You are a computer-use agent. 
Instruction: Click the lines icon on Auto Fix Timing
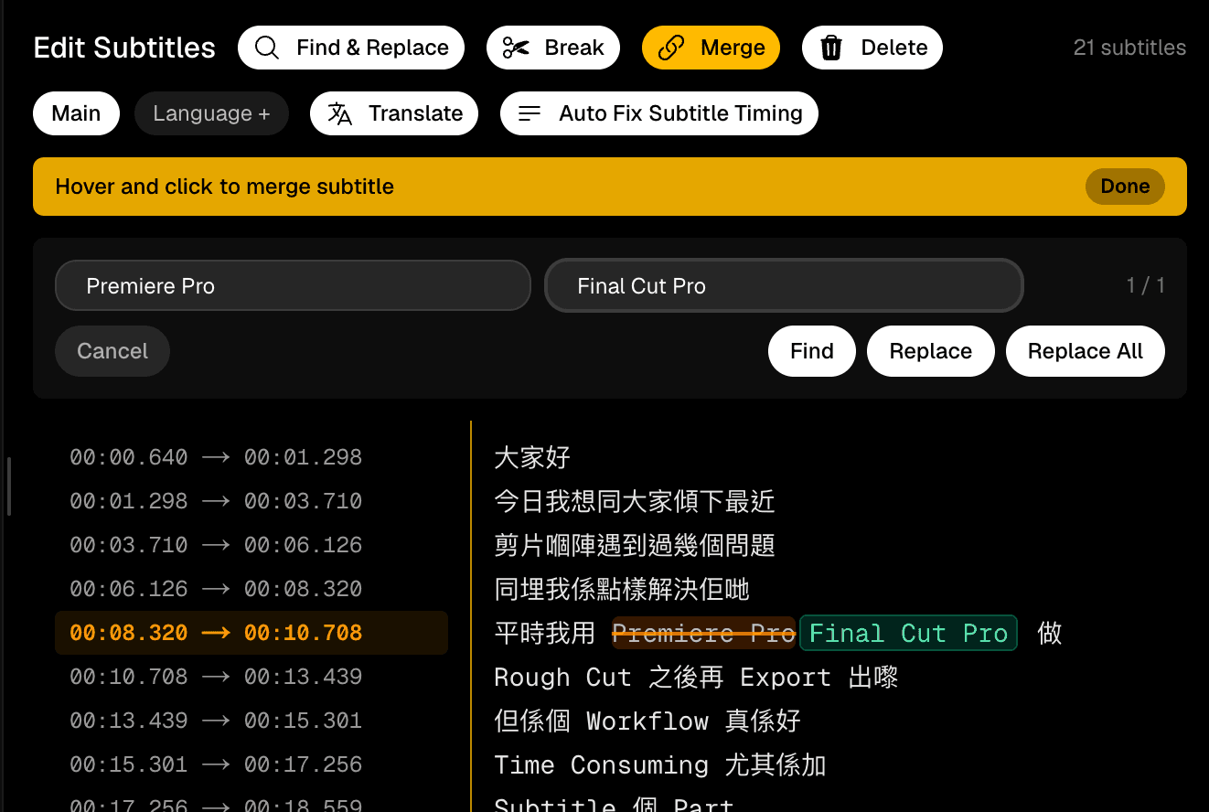[530, 113]
